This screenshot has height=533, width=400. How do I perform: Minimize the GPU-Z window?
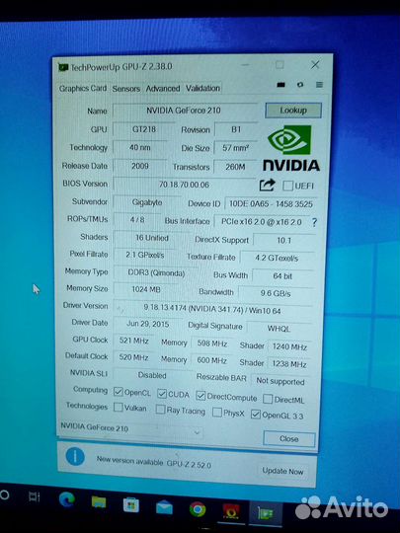click(x=245, y=64)
